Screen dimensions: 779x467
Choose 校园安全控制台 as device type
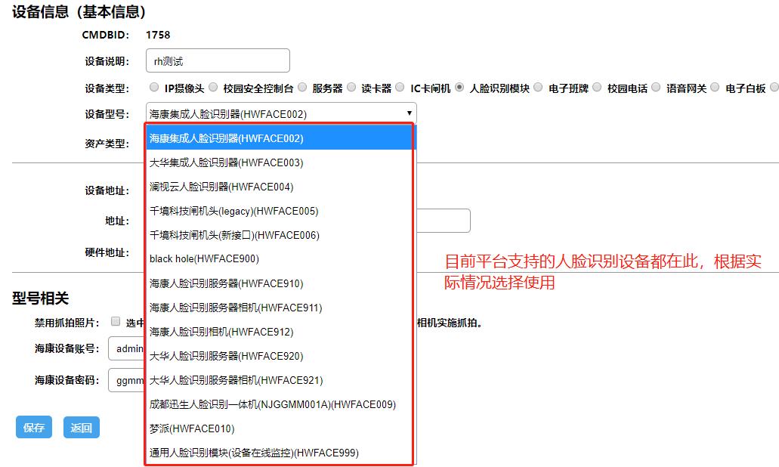pyautogui.click(x=213, y=88)
